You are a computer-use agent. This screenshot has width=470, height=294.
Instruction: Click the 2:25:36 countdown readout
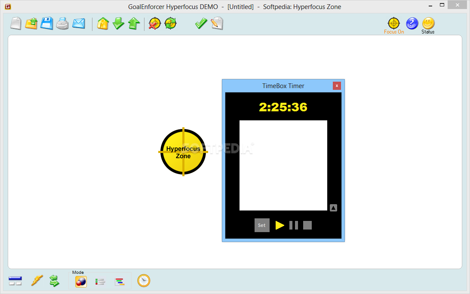[x=283, y=107]
